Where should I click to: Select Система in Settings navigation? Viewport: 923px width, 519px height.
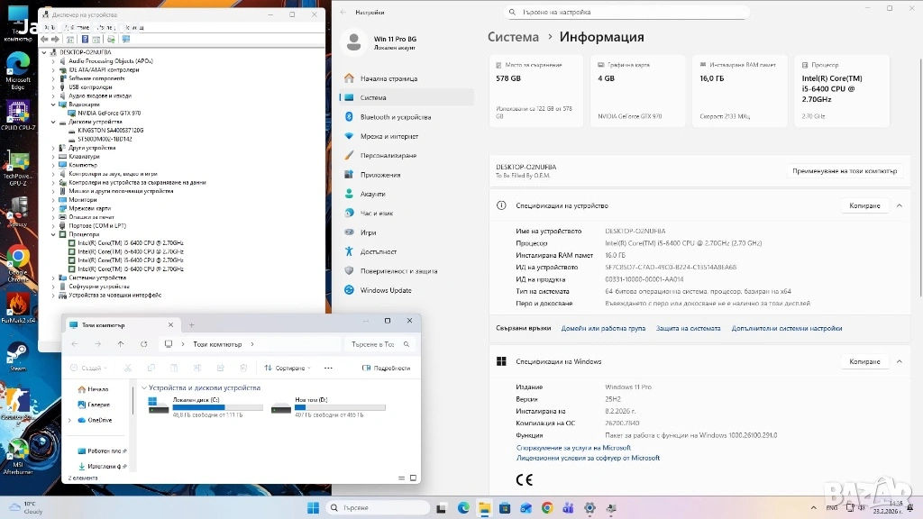373,97
